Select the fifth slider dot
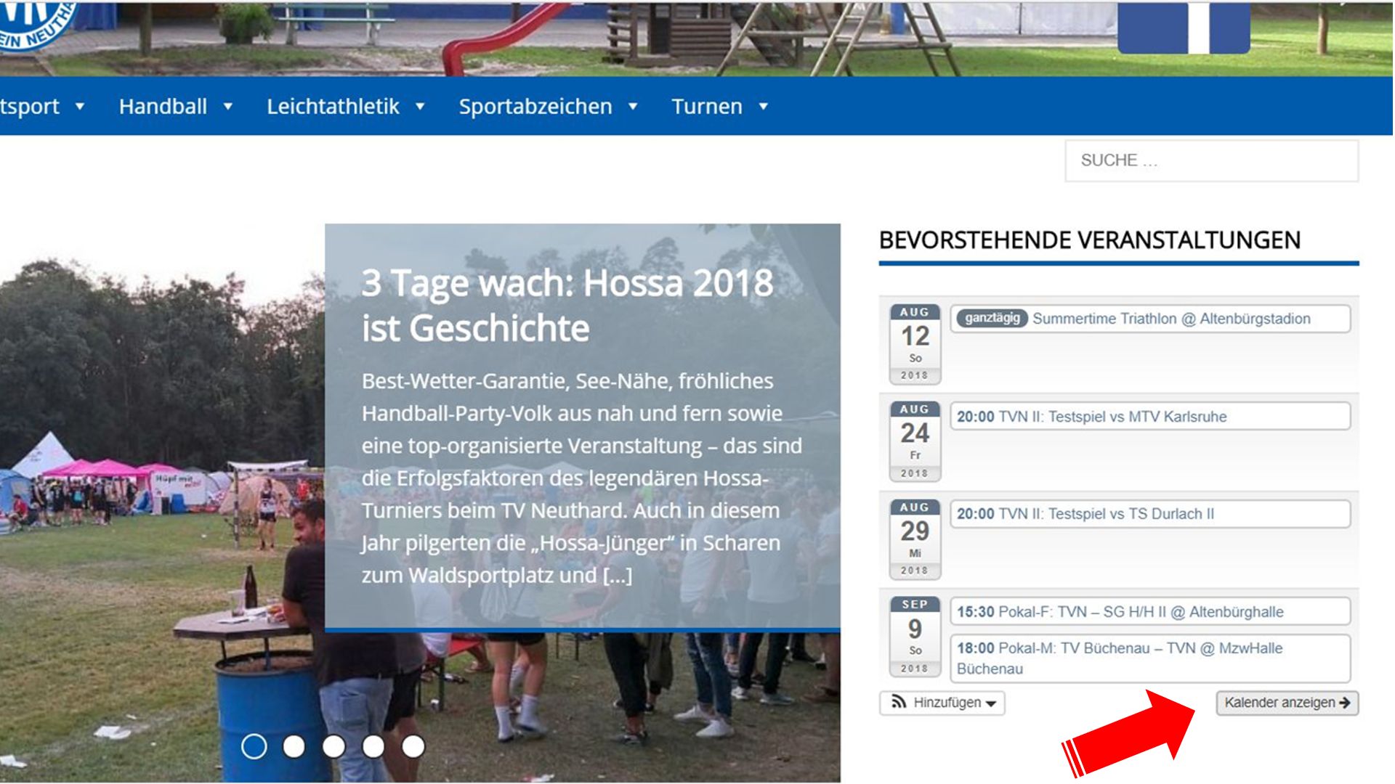 coord(413,746)
